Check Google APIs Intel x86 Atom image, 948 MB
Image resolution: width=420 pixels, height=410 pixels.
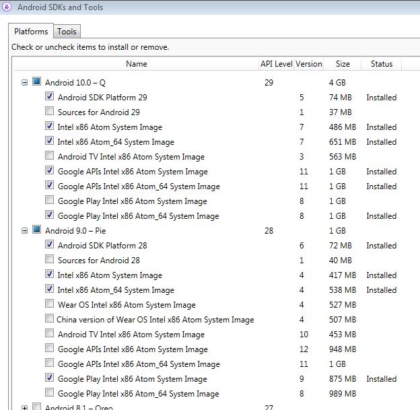click(50, 348)
